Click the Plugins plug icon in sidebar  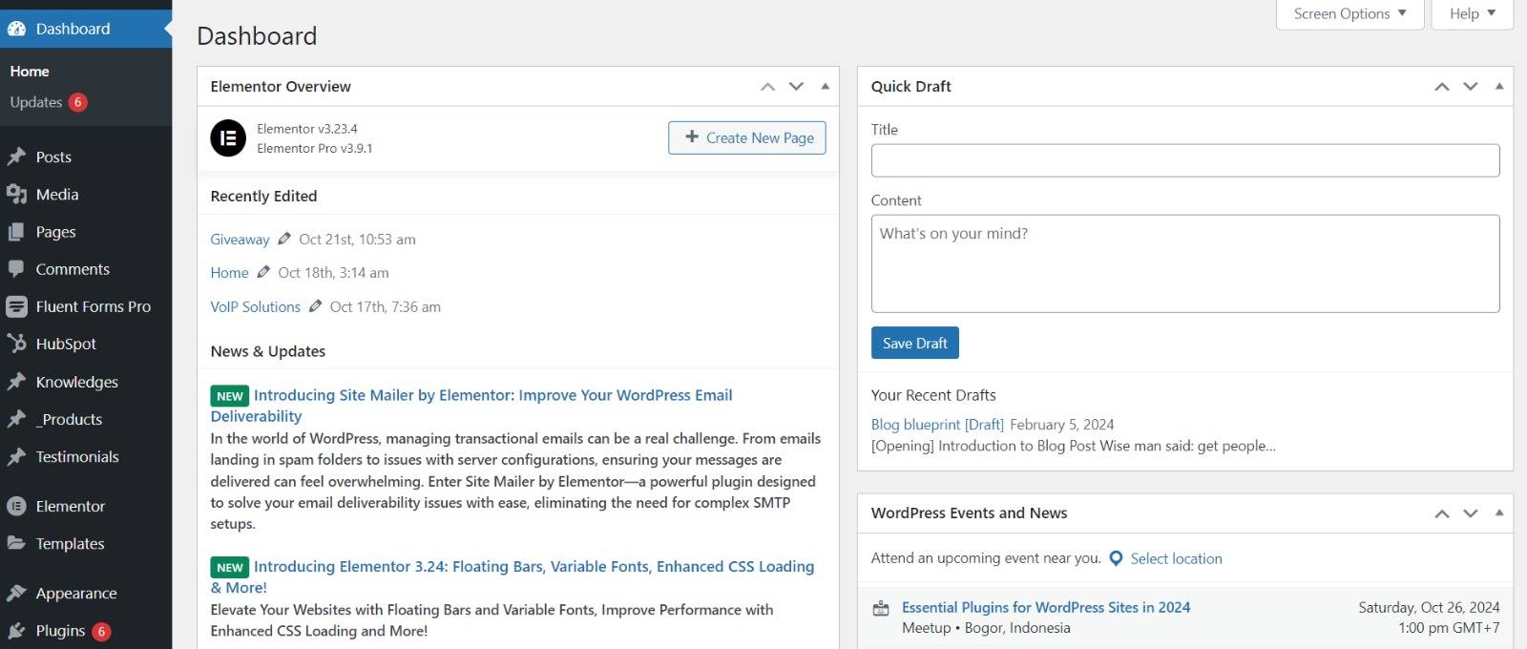pyautogui.click(x=16, y=631)
